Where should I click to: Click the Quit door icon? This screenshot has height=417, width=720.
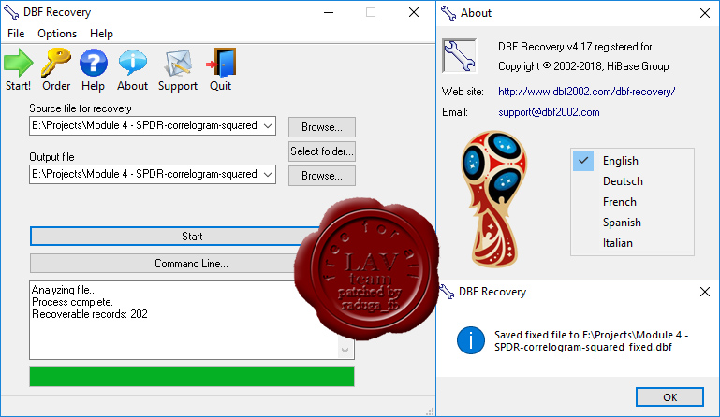221,63
